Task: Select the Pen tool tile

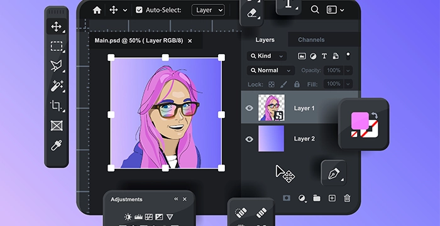Action: [x=334, y=173]
